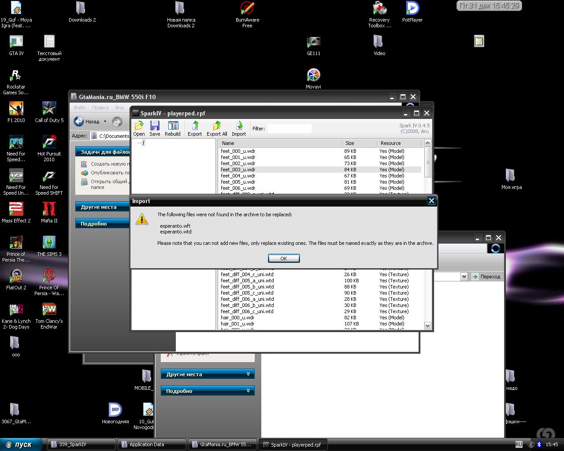Expand the Другие места panel in GtaMania window
This screenshot has height=451, width=564.
[103, 207]
